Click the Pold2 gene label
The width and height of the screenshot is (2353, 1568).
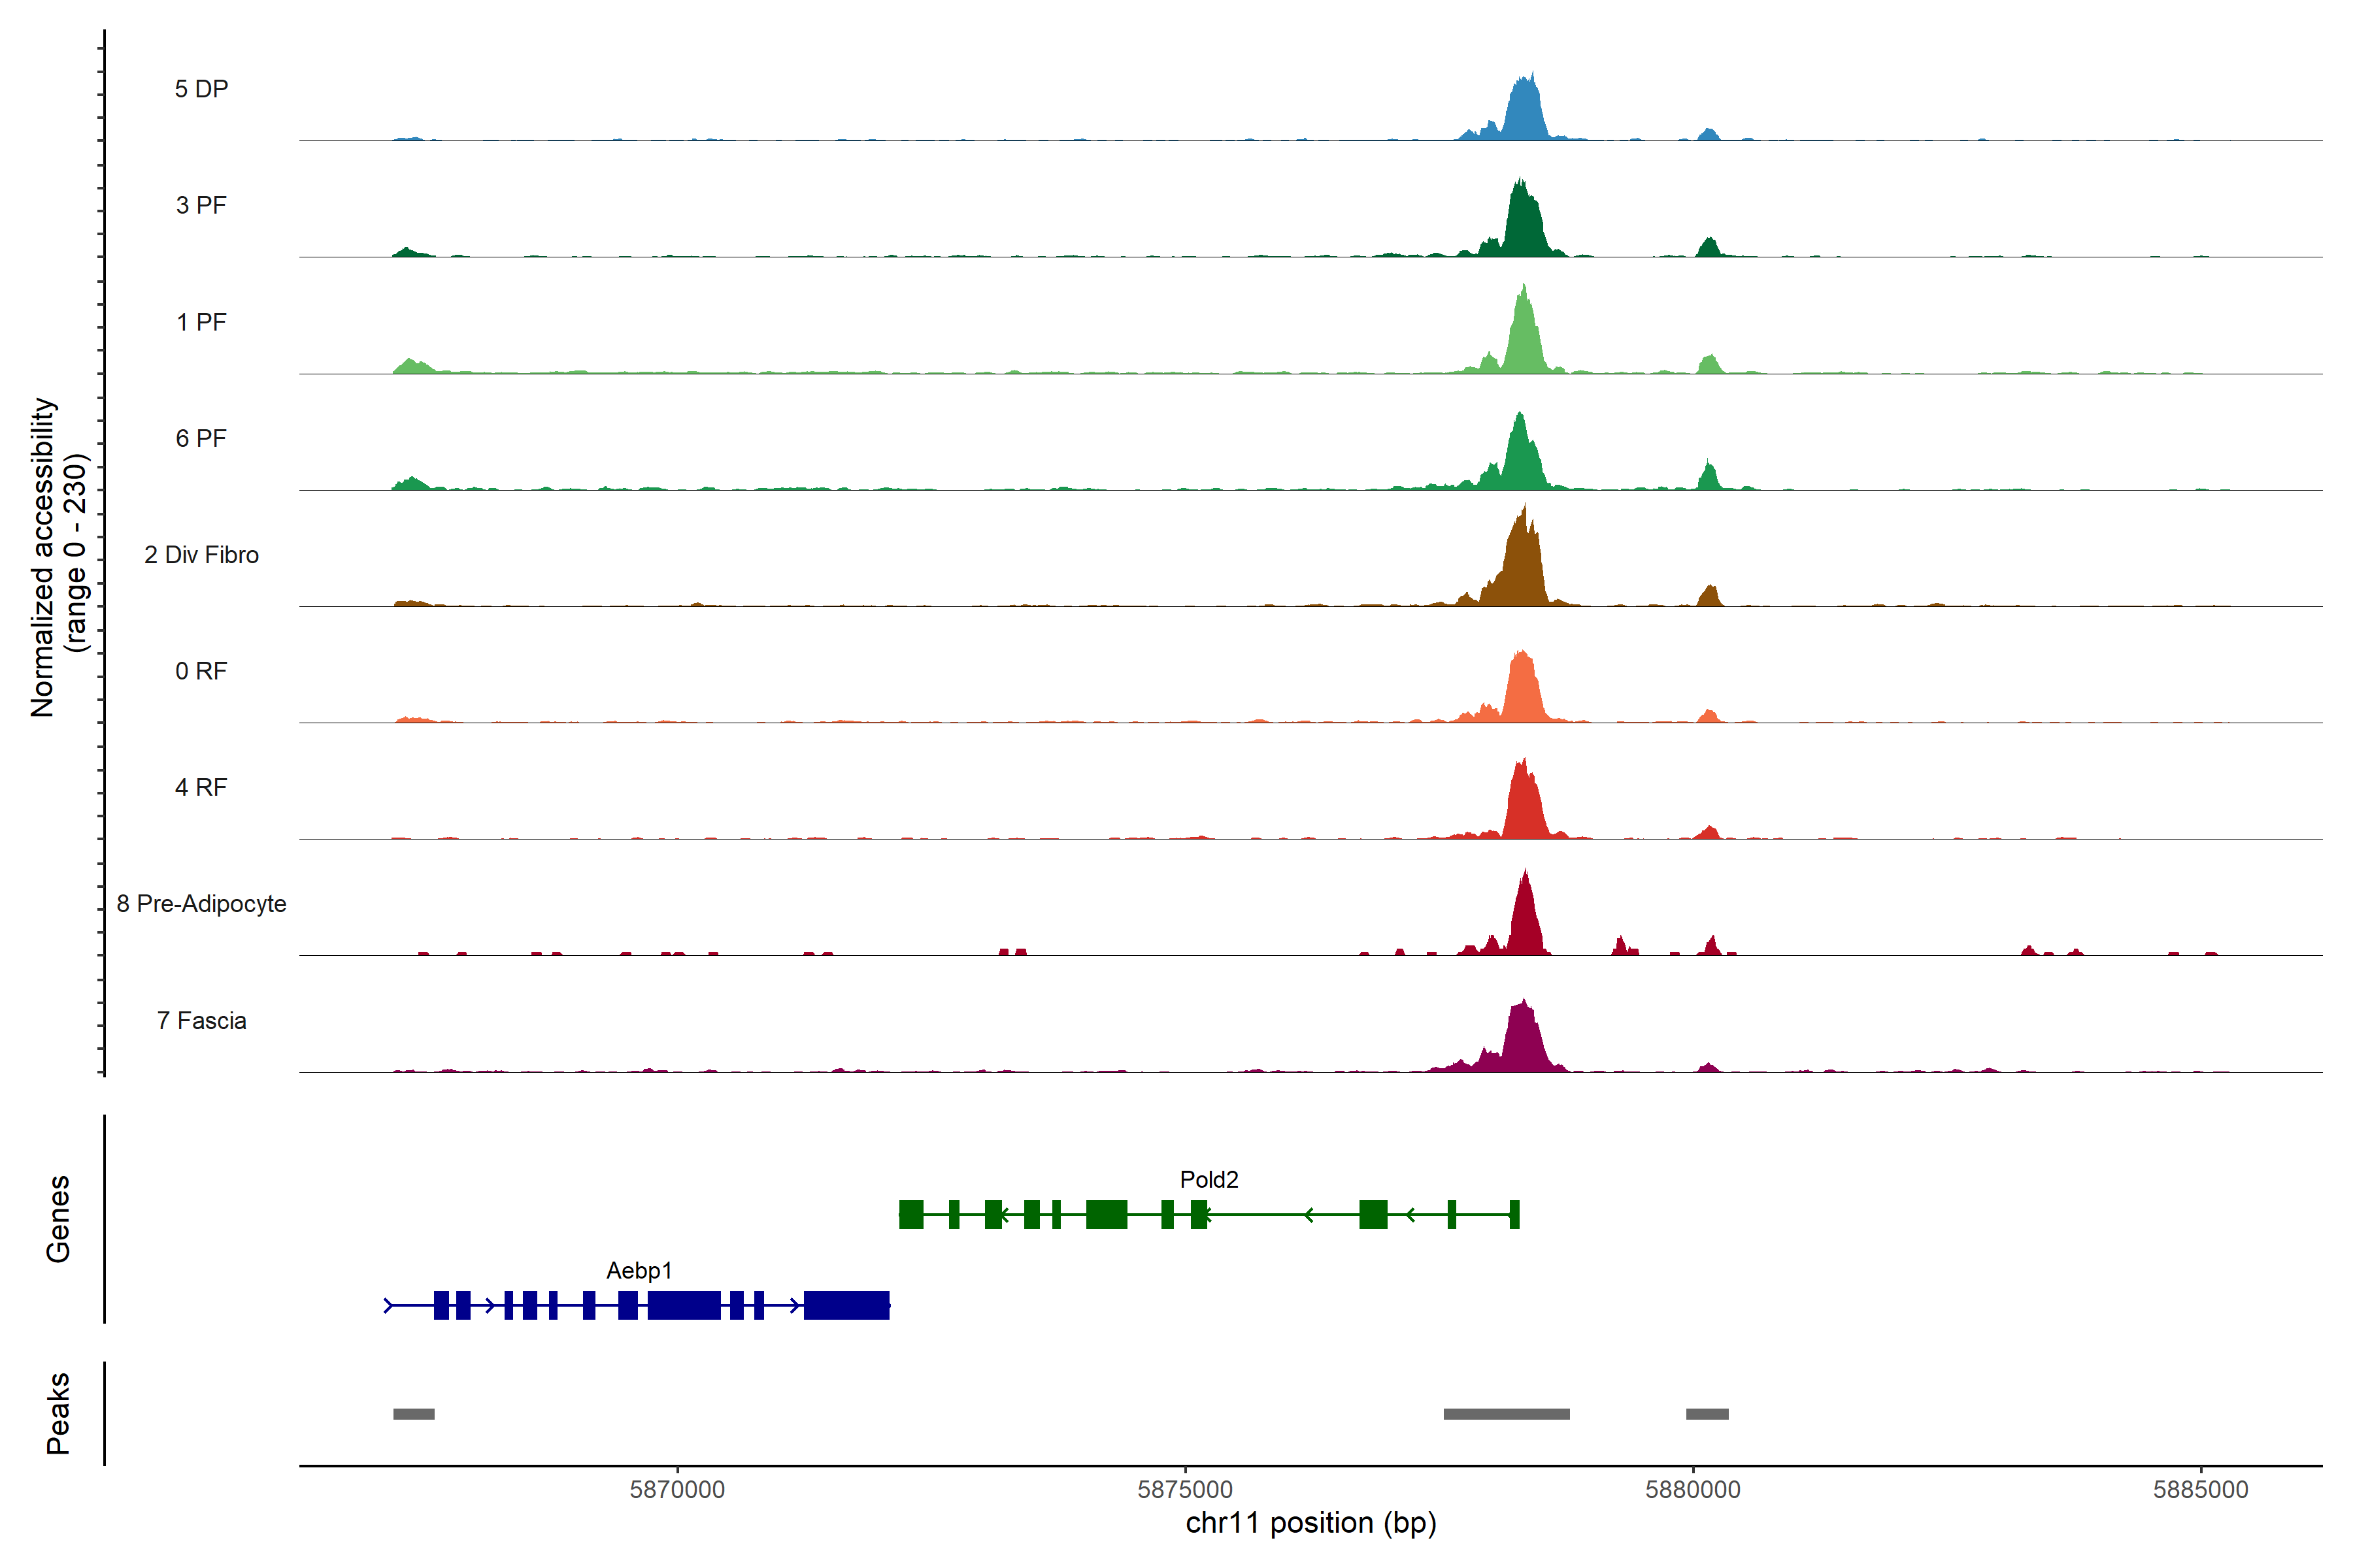[1209, 1180]
